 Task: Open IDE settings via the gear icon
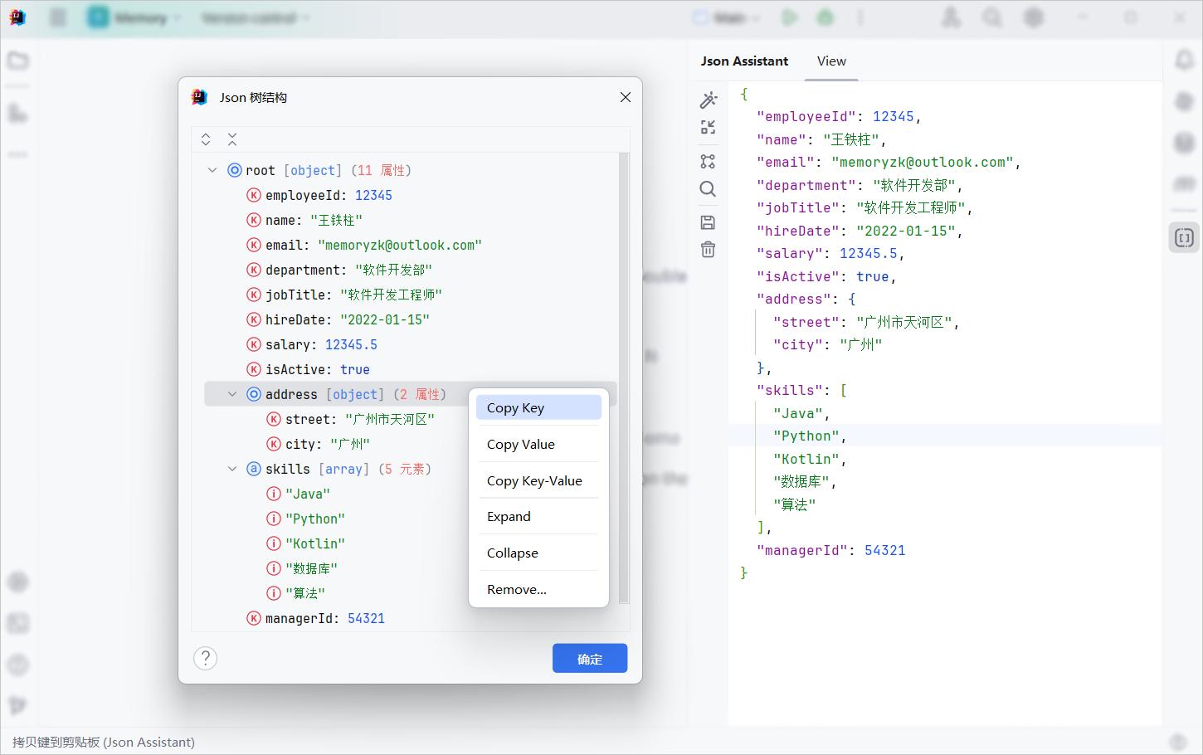point(1033,17)
